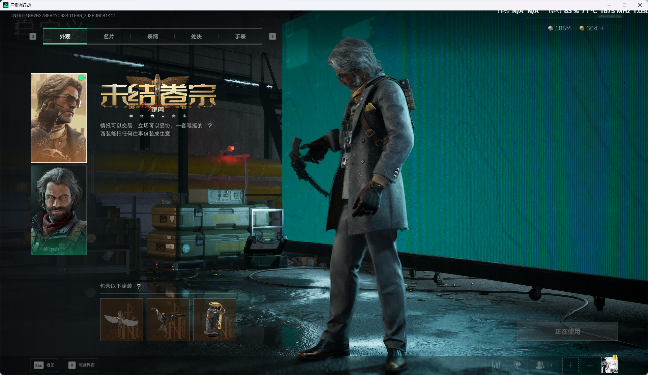This screenshot has height=375, width=648.
Task: Click the second empty squad slot plus
Action: [x=590, y=365]
